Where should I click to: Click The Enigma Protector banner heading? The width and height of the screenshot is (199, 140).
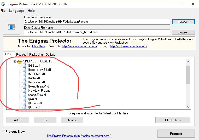point(45,41)
